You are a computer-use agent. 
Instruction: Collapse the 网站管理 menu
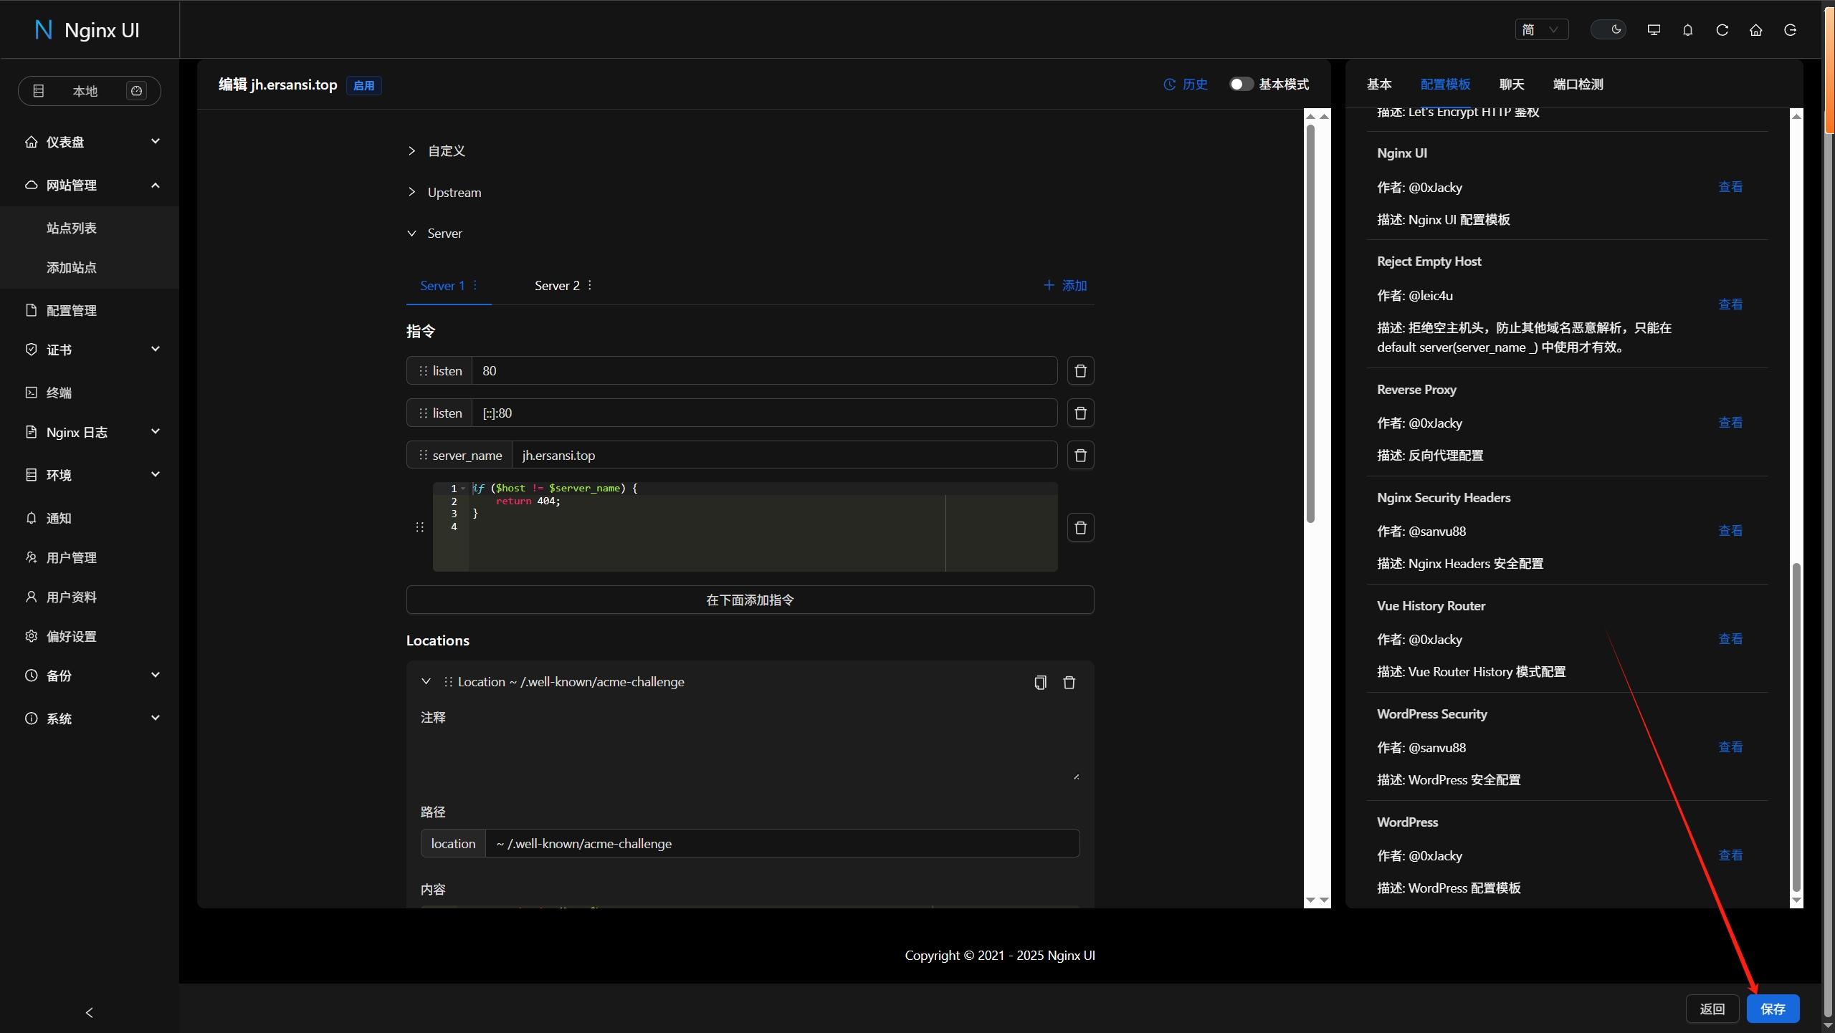coord(90,185)
